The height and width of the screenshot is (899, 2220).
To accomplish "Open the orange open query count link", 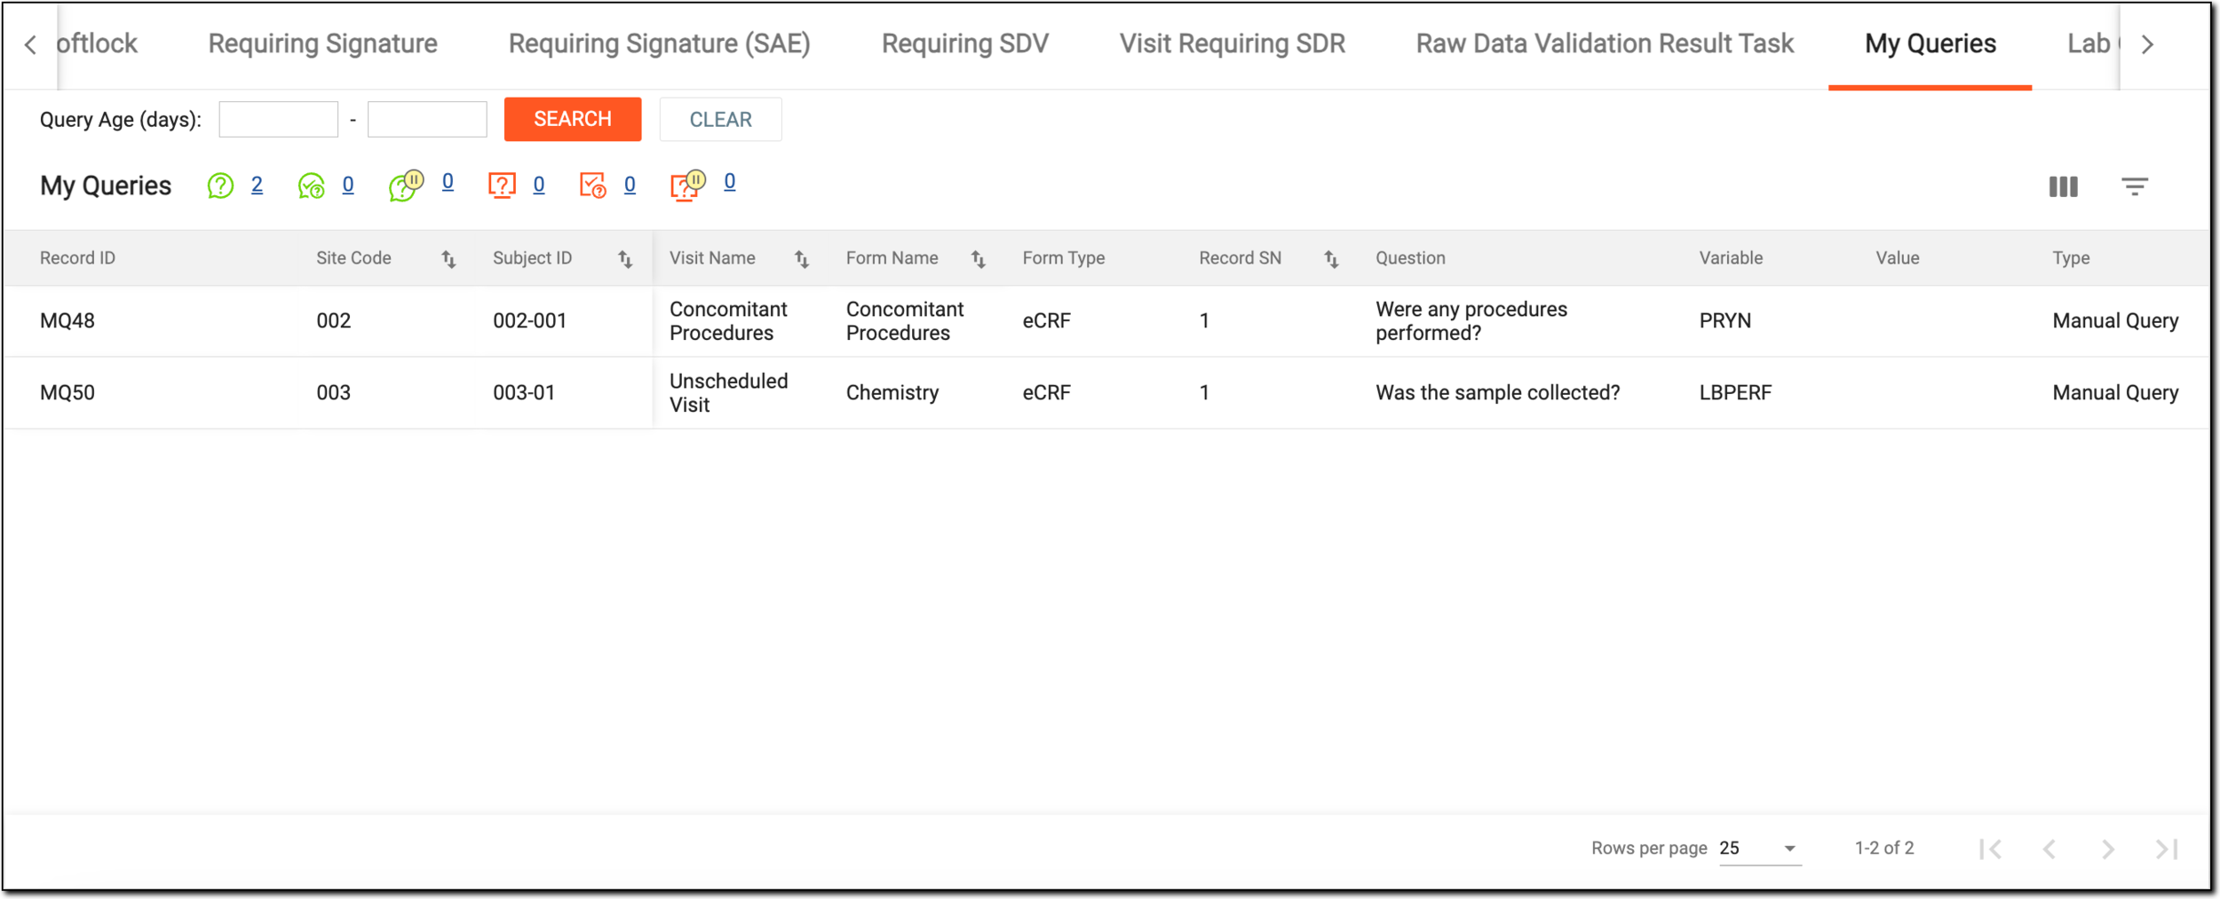I will point(539,185).
